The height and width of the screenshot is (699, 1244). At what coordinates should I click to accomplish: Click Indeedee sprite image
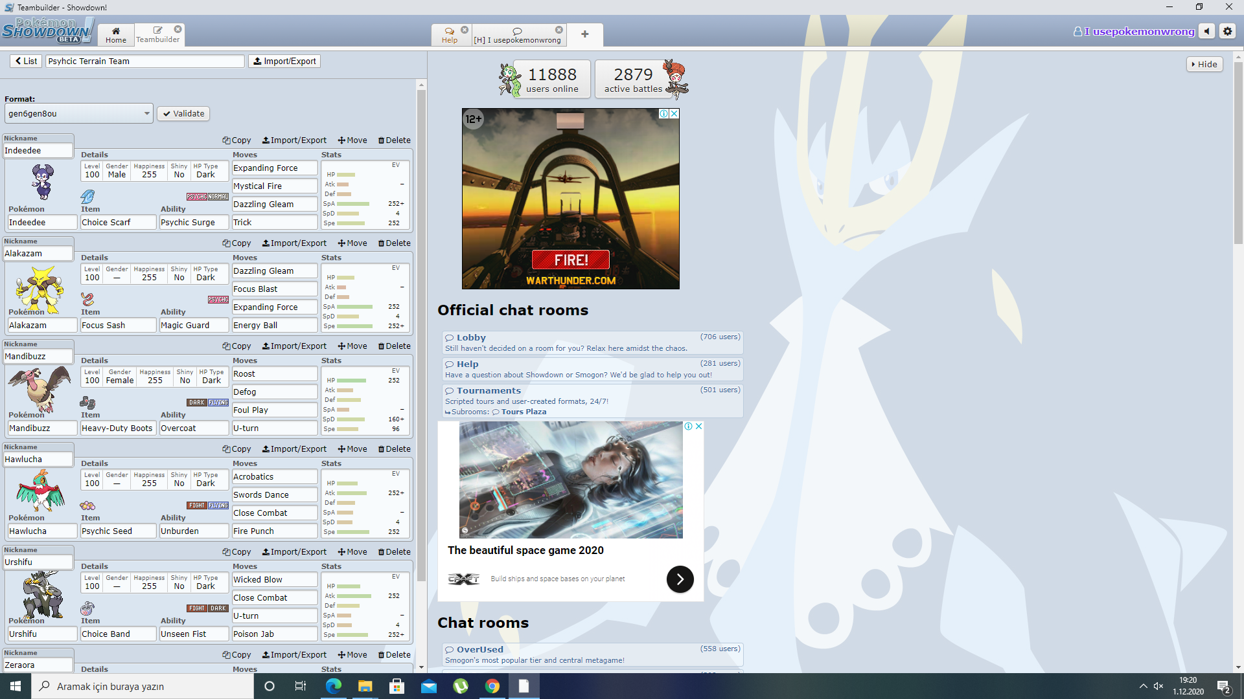click(x=42, y=182)
